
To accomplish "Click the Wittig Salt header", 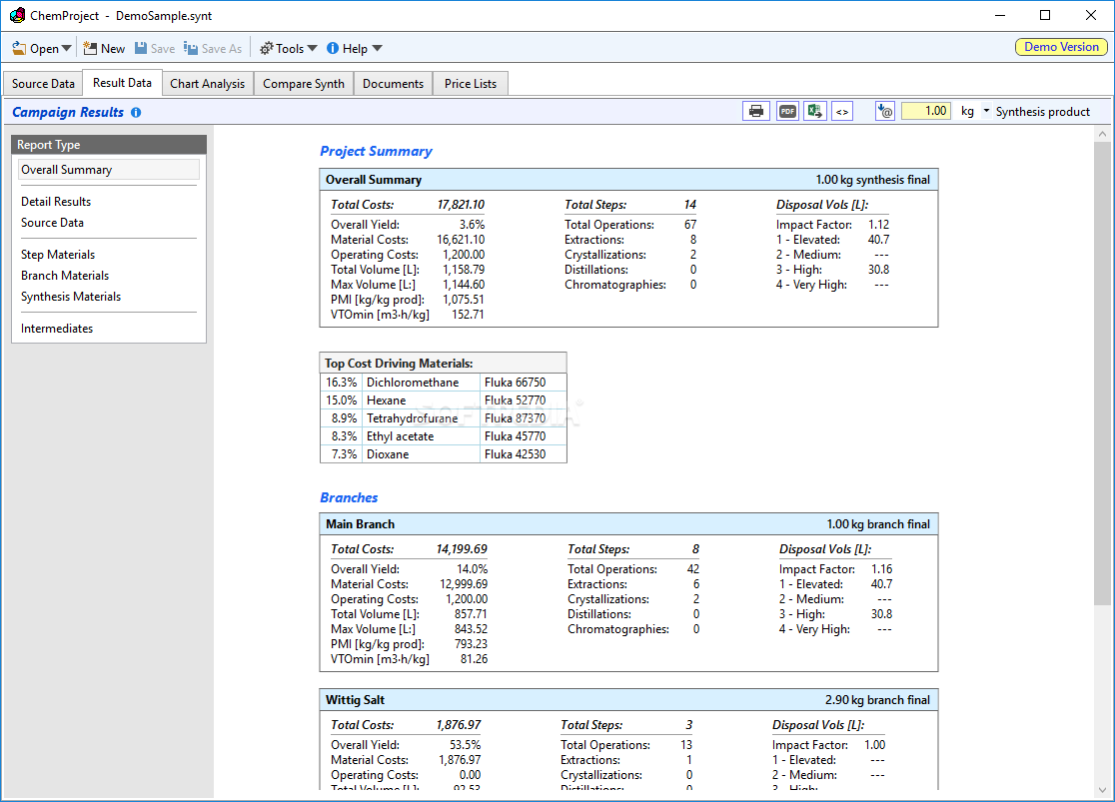I will tap(628, 699).
